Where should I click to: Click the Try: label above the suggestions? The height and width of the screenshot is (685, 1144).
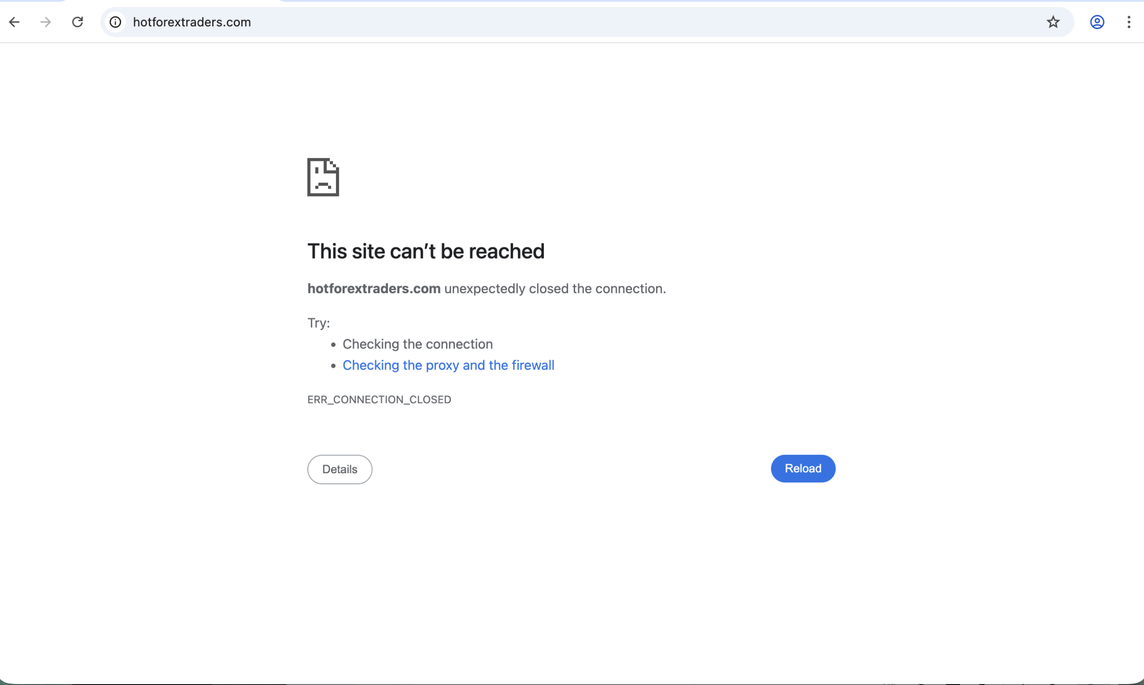click(x=319, y=323)
